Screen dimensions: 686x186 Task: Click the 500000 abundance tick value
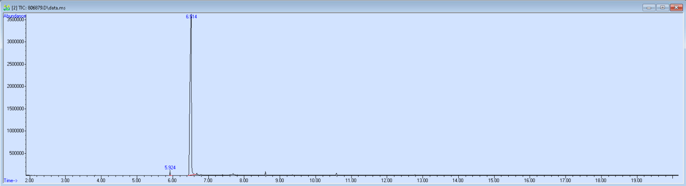tap(17, 153)
